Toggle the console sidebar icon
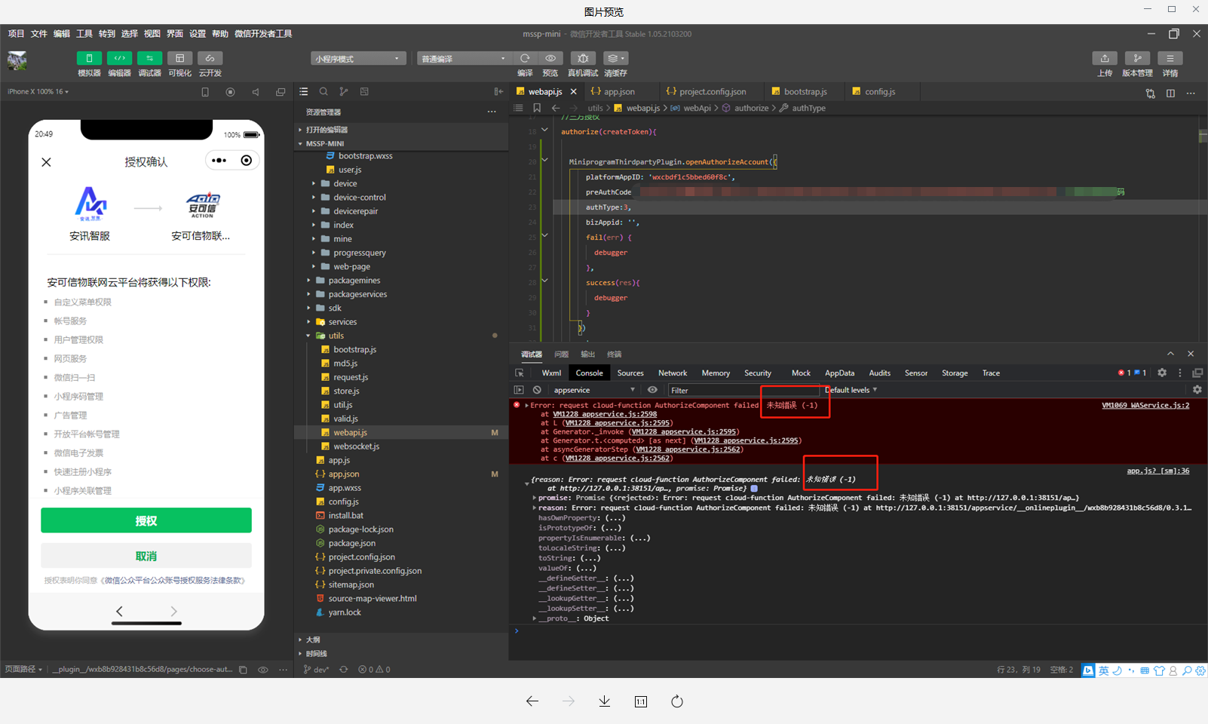This screenshot has height=724, width=1208. [519, 390]
